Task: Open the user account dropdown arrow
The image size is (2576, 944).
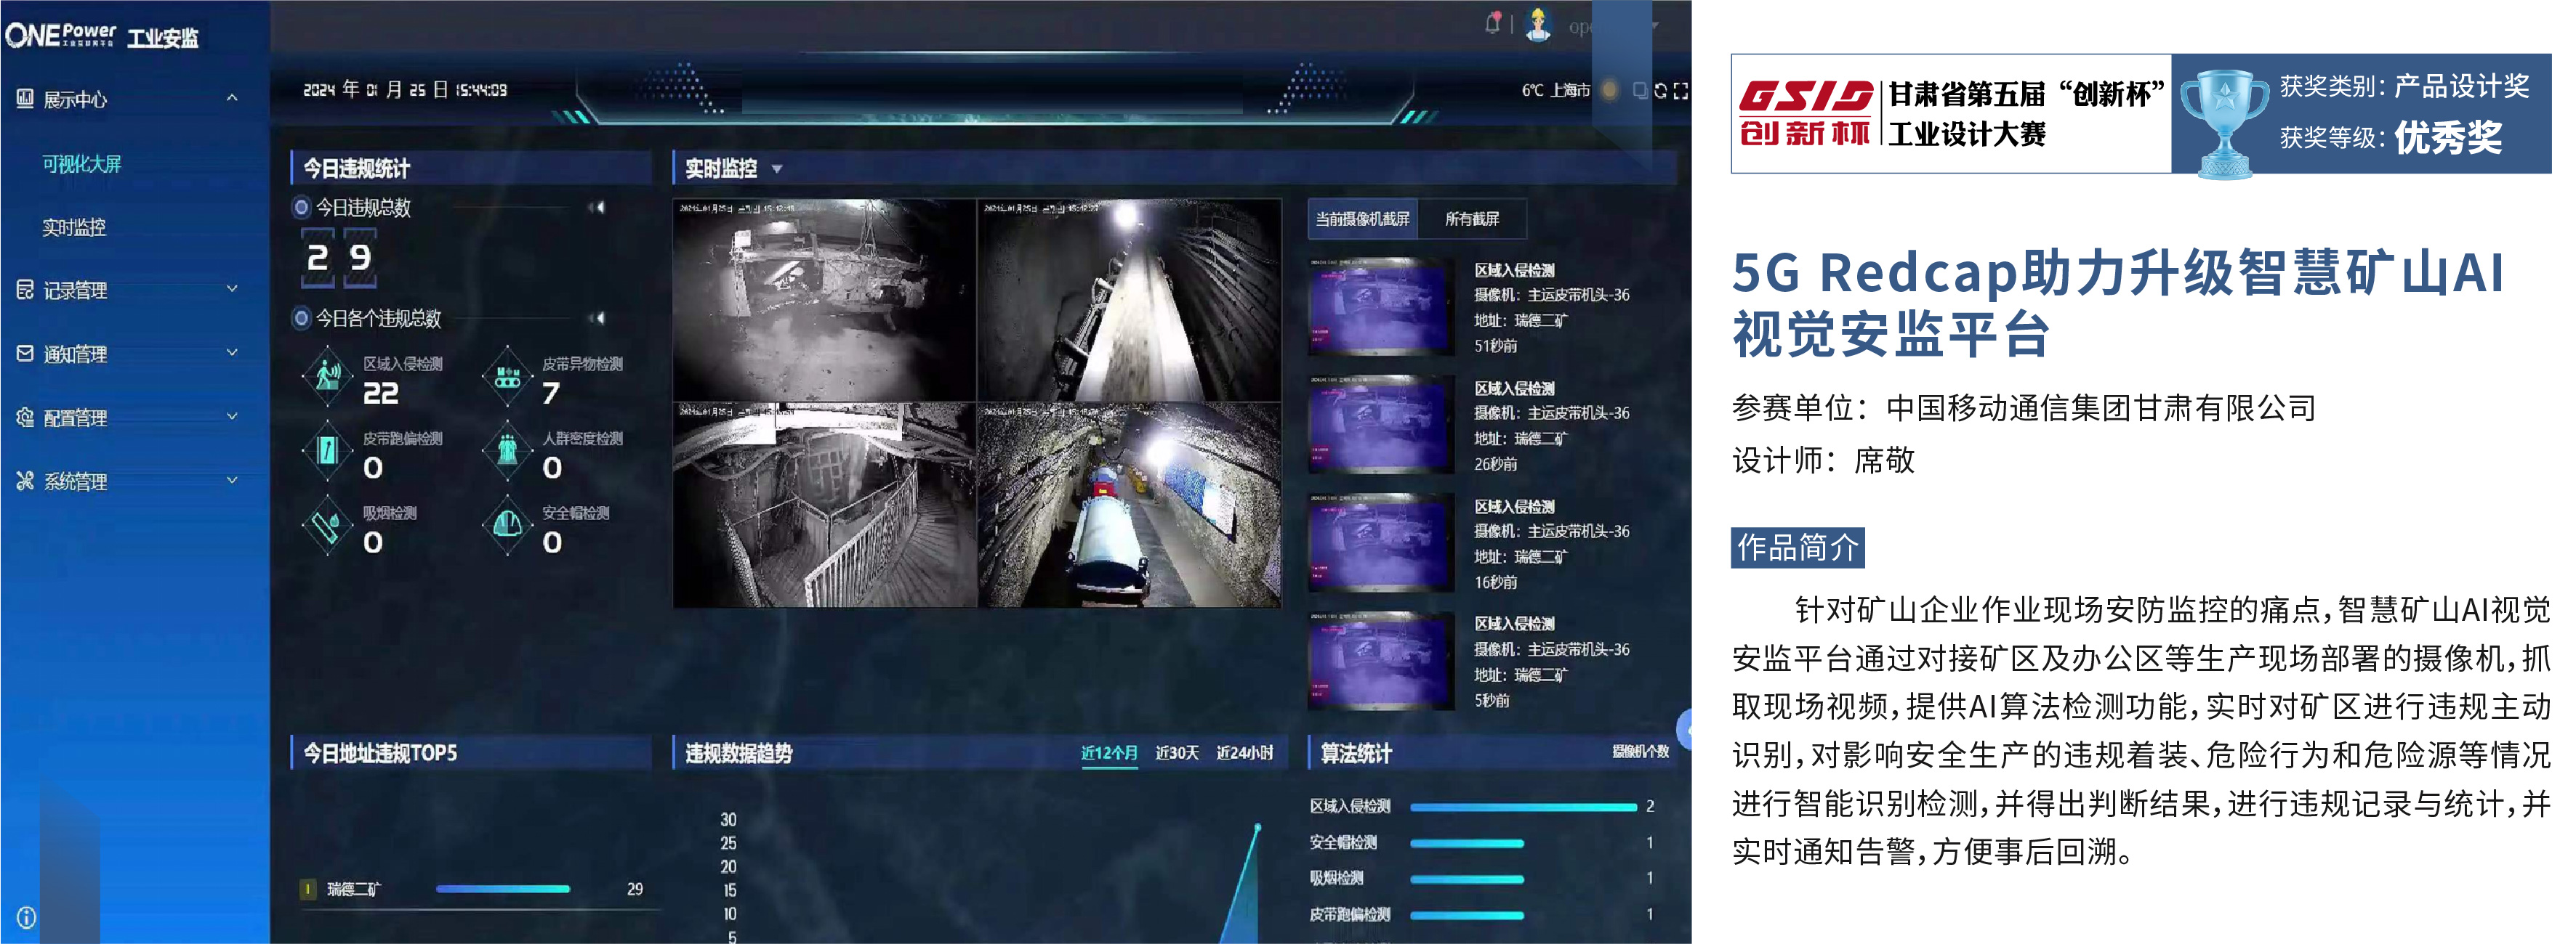Action: 1655,26
